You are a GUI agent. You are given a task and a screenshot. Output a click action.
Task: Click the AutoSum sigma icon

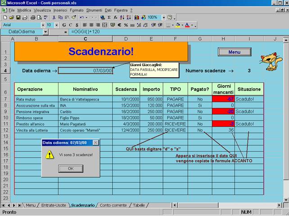point(109,18)
